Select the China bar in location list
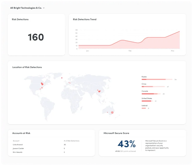The height and width of the screenshot is (166, 193). pos(153,87)
